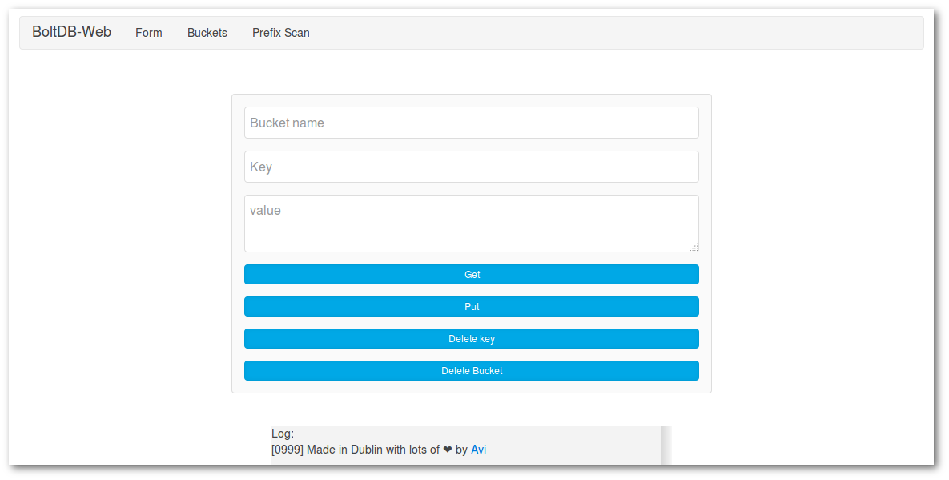Click the heart icon in the log
This screenshot has height=480, width=949.
(x=447, y=450)
